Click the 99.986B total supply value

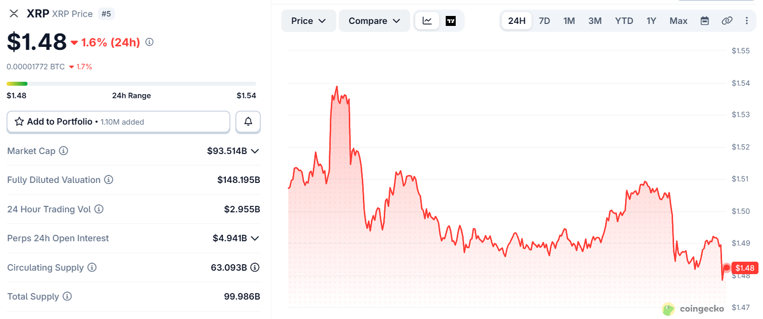click(242, 297)
